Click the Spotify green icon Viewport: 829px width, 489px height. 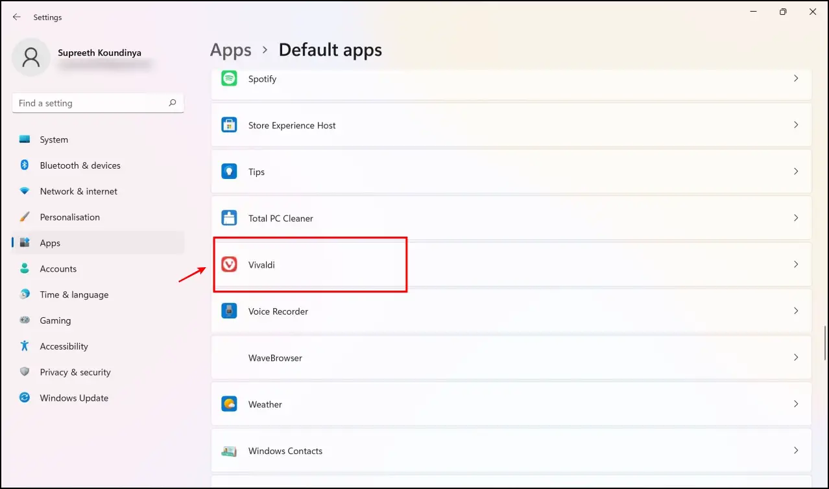(229, 78)
